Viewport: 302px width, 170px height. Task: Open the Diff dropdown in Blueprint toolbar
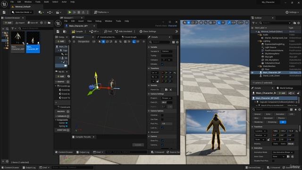coord(94,32)
